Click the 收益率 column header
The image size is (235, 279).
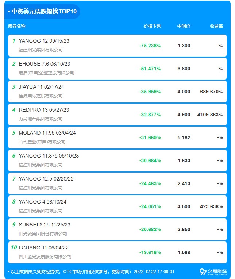tap(216, 26)
